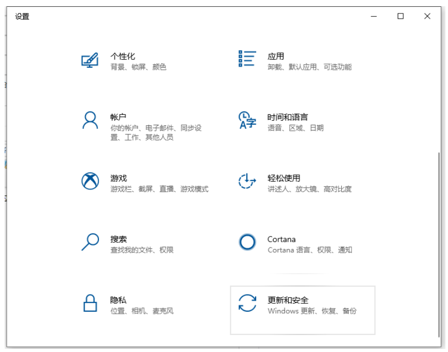
Task: Click description Cortana 语言、权限、通知
Action: coord(310,250)
